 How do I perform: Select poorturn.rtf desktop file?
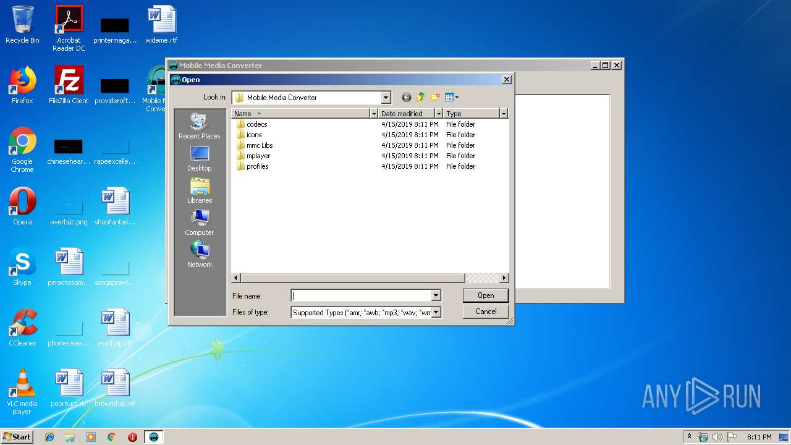[69, 388]
